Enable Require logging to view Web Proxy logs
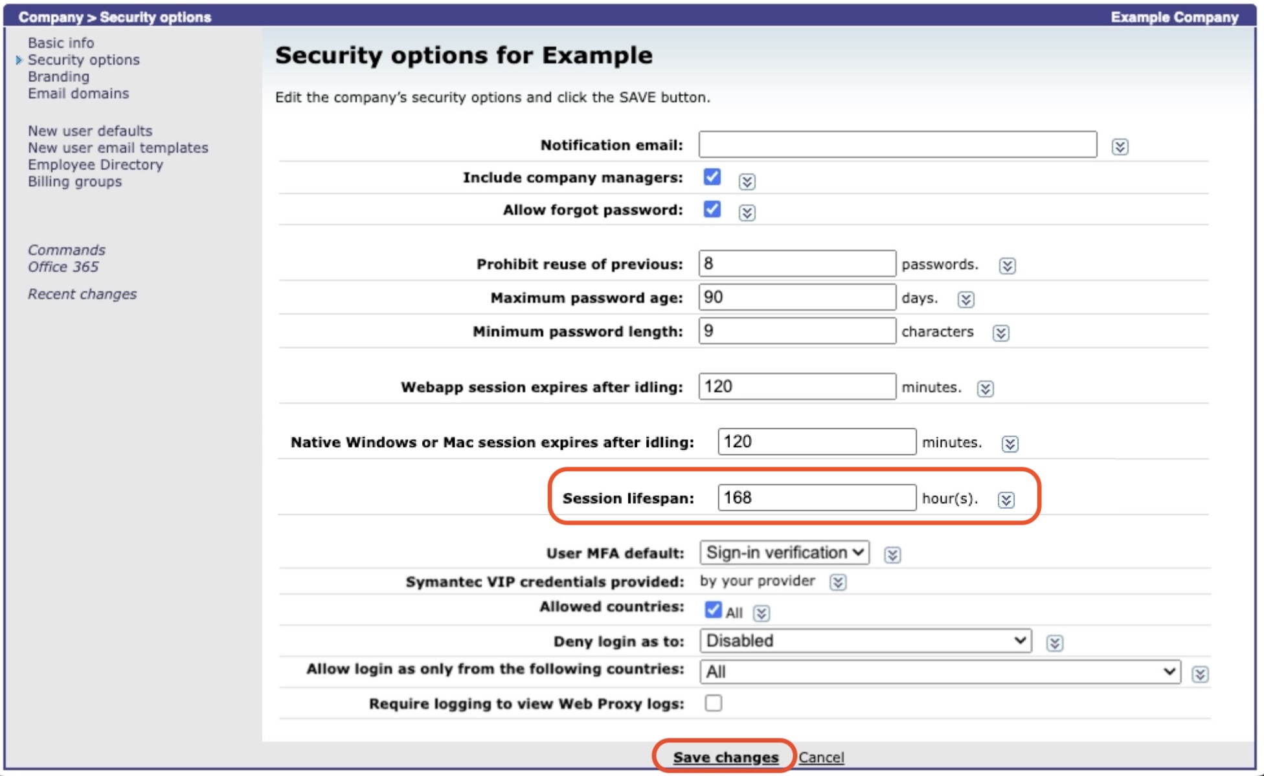1264x776 pixels. click(713, 702)
